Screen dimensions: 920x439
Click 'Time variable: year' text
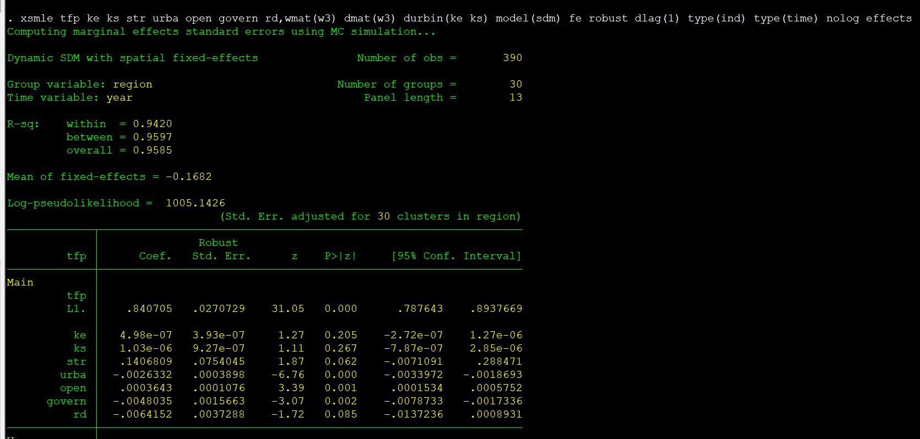[70, 97]
